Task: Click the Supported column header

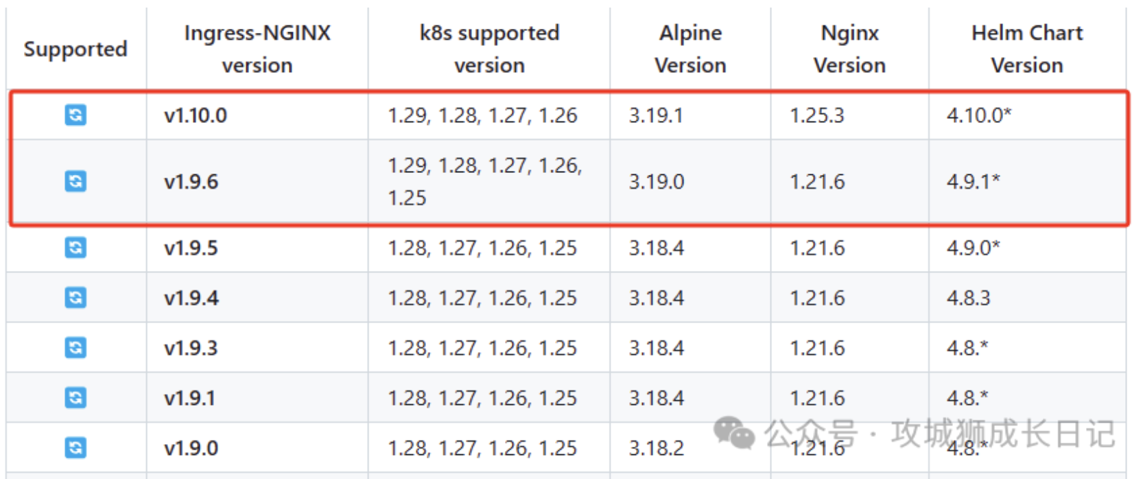Action: (x=75, y=49)
